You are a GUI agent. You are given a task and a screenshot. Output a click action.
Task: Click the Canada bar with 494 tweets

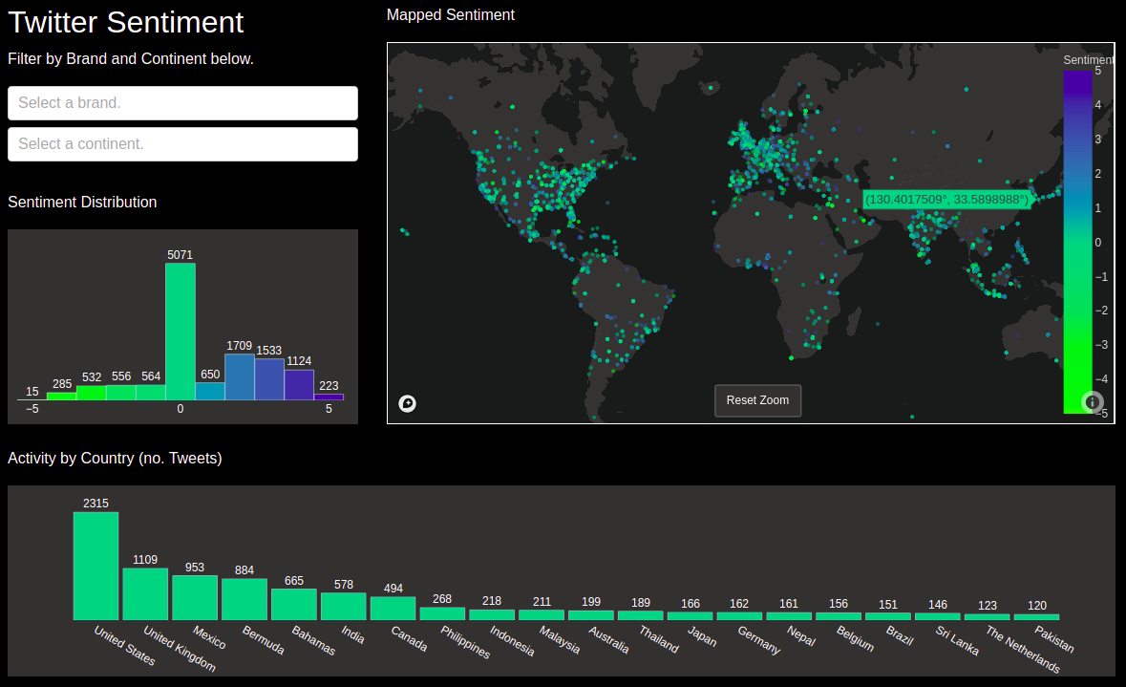coord(393,608)
